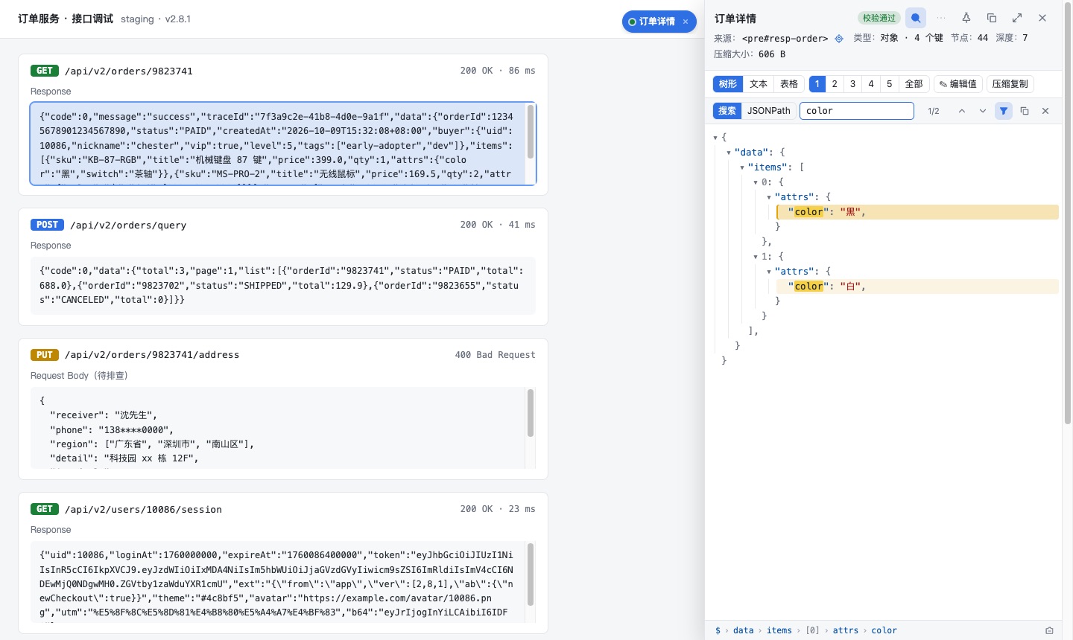Open the more options ellipsis in panel header
Image resolution: width=1073 pixels, height=640 pixels.
941,18
